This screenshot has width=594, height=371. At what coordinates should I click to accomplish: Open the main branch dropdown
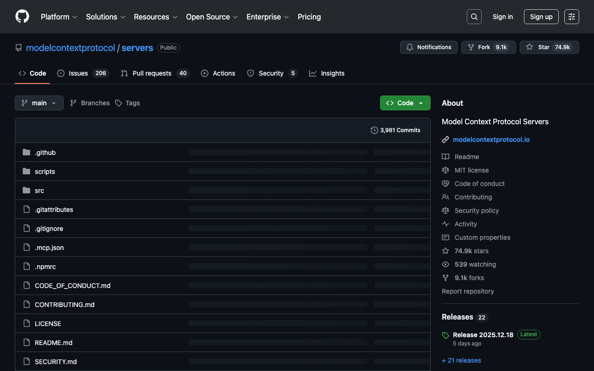click(39, 103)
